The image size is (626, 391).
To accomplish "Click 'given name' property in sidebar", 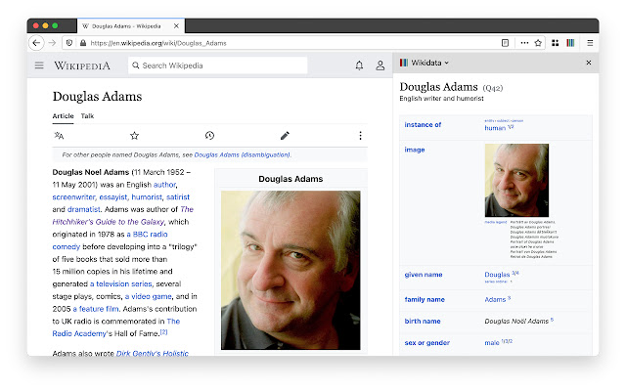I will coord(424,275).
